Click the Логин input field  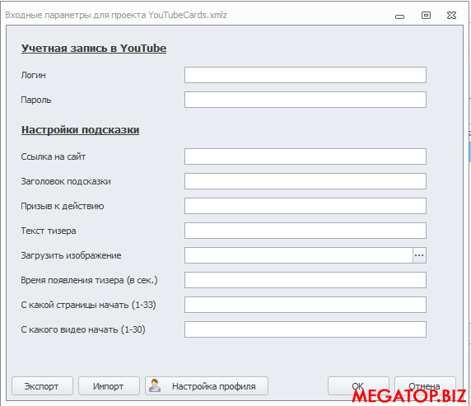(305, 75)
